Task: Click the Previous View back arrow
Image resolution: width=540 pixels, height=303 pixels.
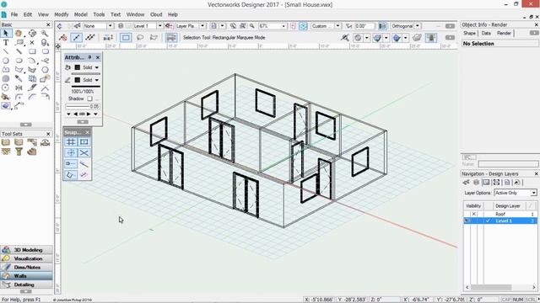Action: 60,26
